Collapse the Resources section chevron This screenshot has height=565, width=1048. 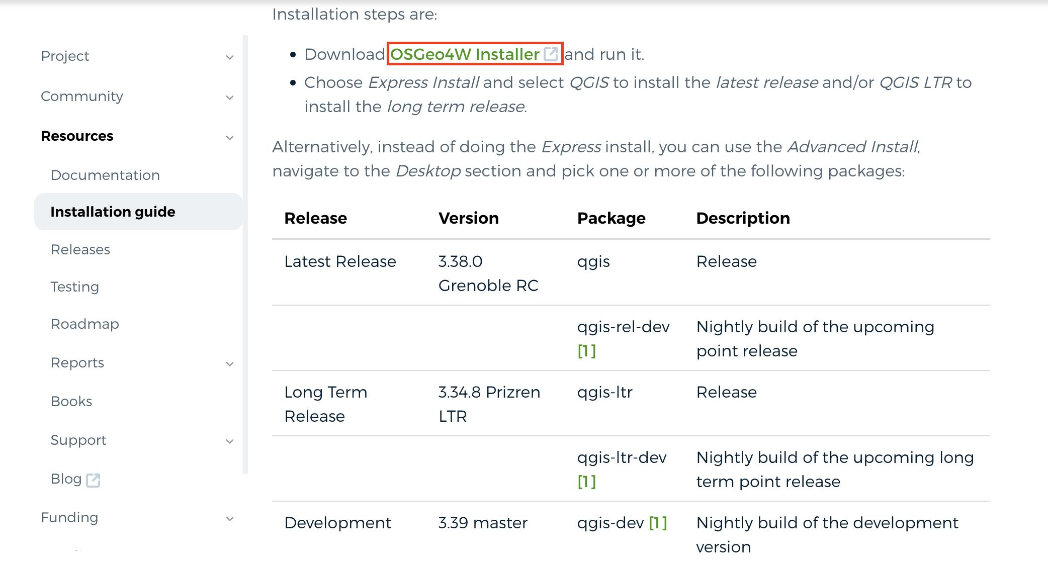pos(230,137)
